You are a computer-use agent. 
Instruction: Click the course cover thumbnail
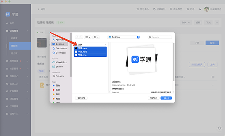click(42, 43)
